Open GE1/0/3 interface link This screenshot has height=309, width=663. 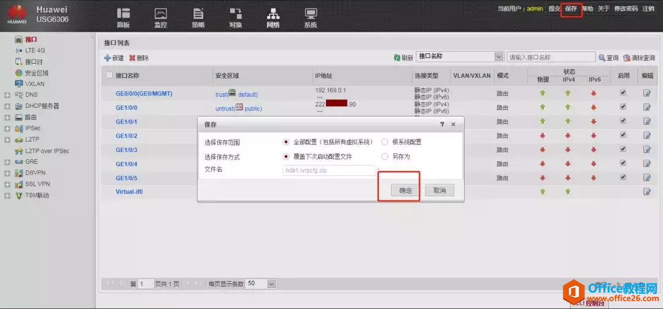point(126,150)
